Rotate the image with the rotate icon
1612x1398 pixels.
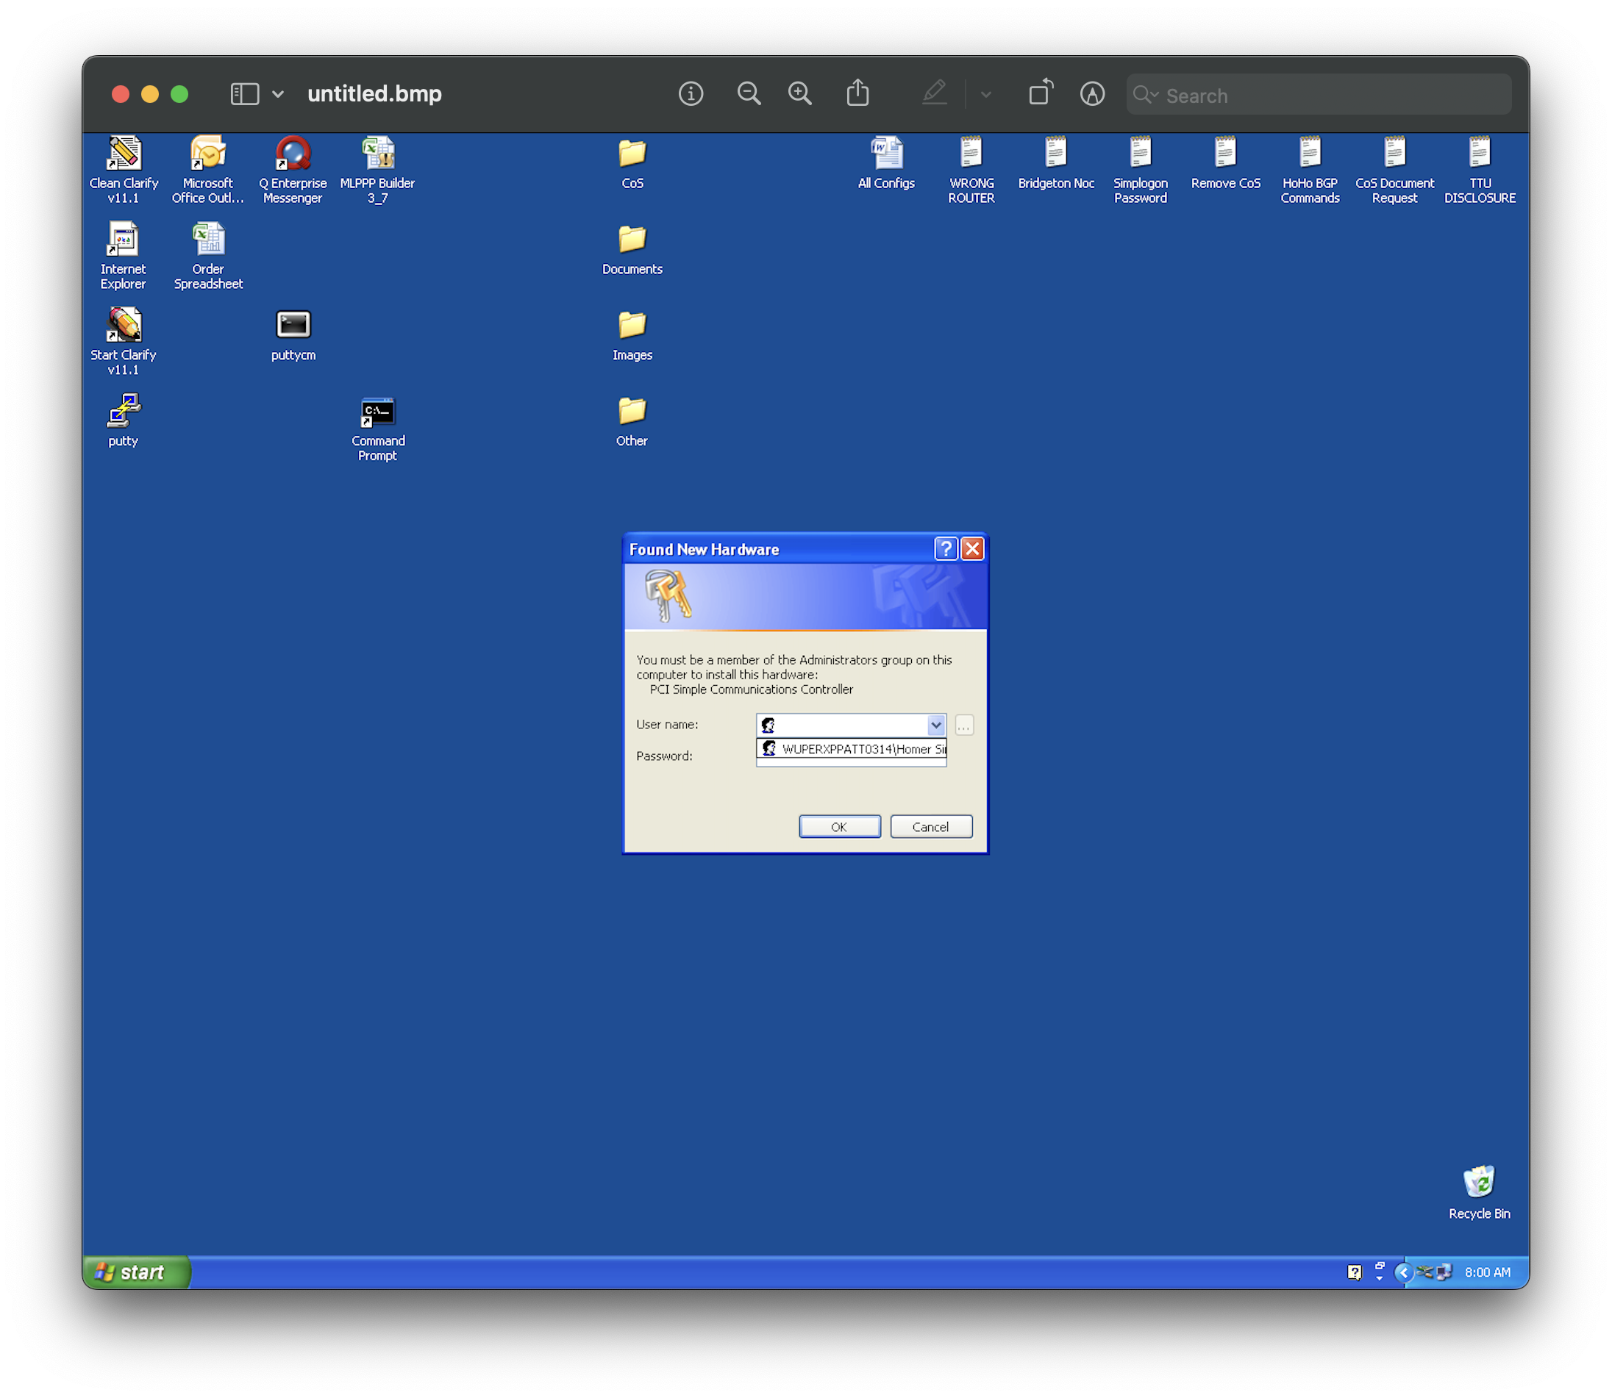1040,93
